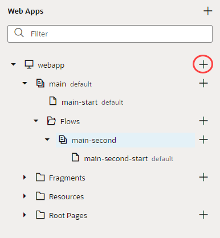Focus the Filter input field
The height and width of the screenshot is (238, 220).
pos(110,34)
